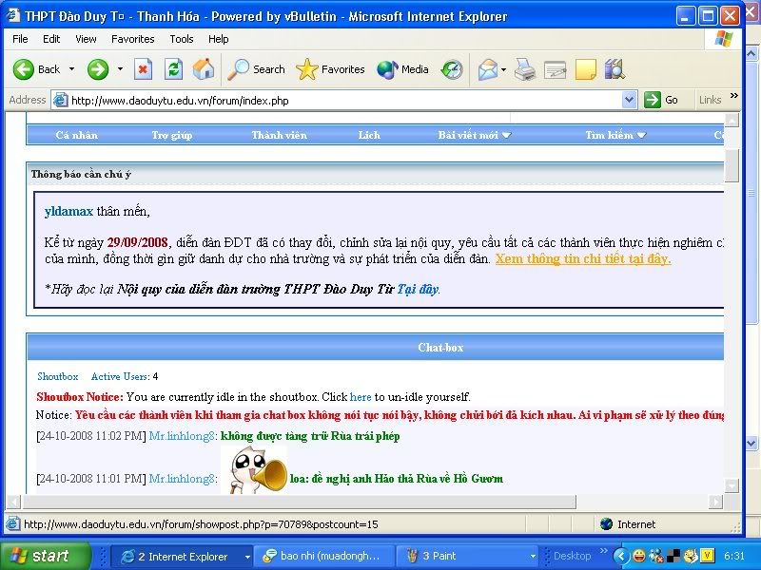Click the "Thành viên" forum nav tab

[279, 135]
